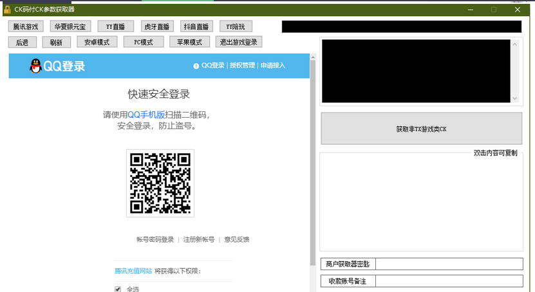Reload the page with 刷新

click(x=56, y=42)
